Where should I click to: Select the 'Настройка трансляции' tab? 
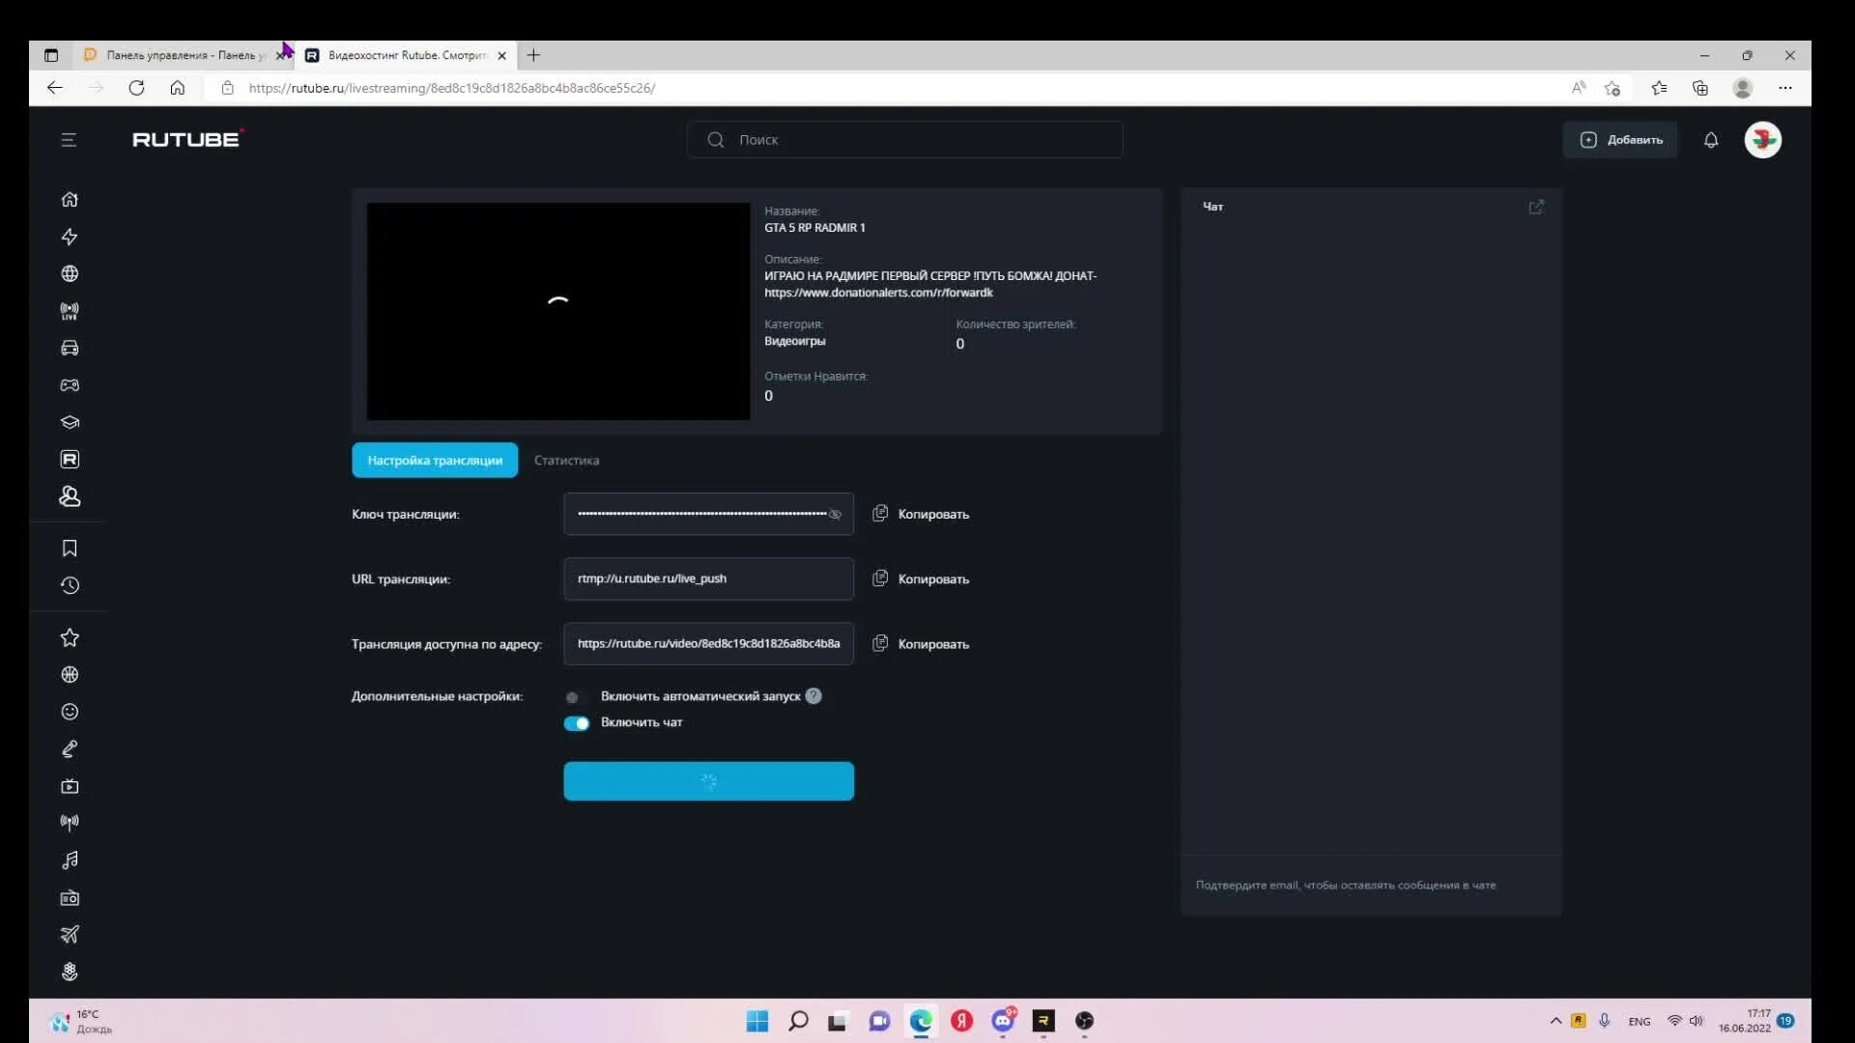click(435, 461)
